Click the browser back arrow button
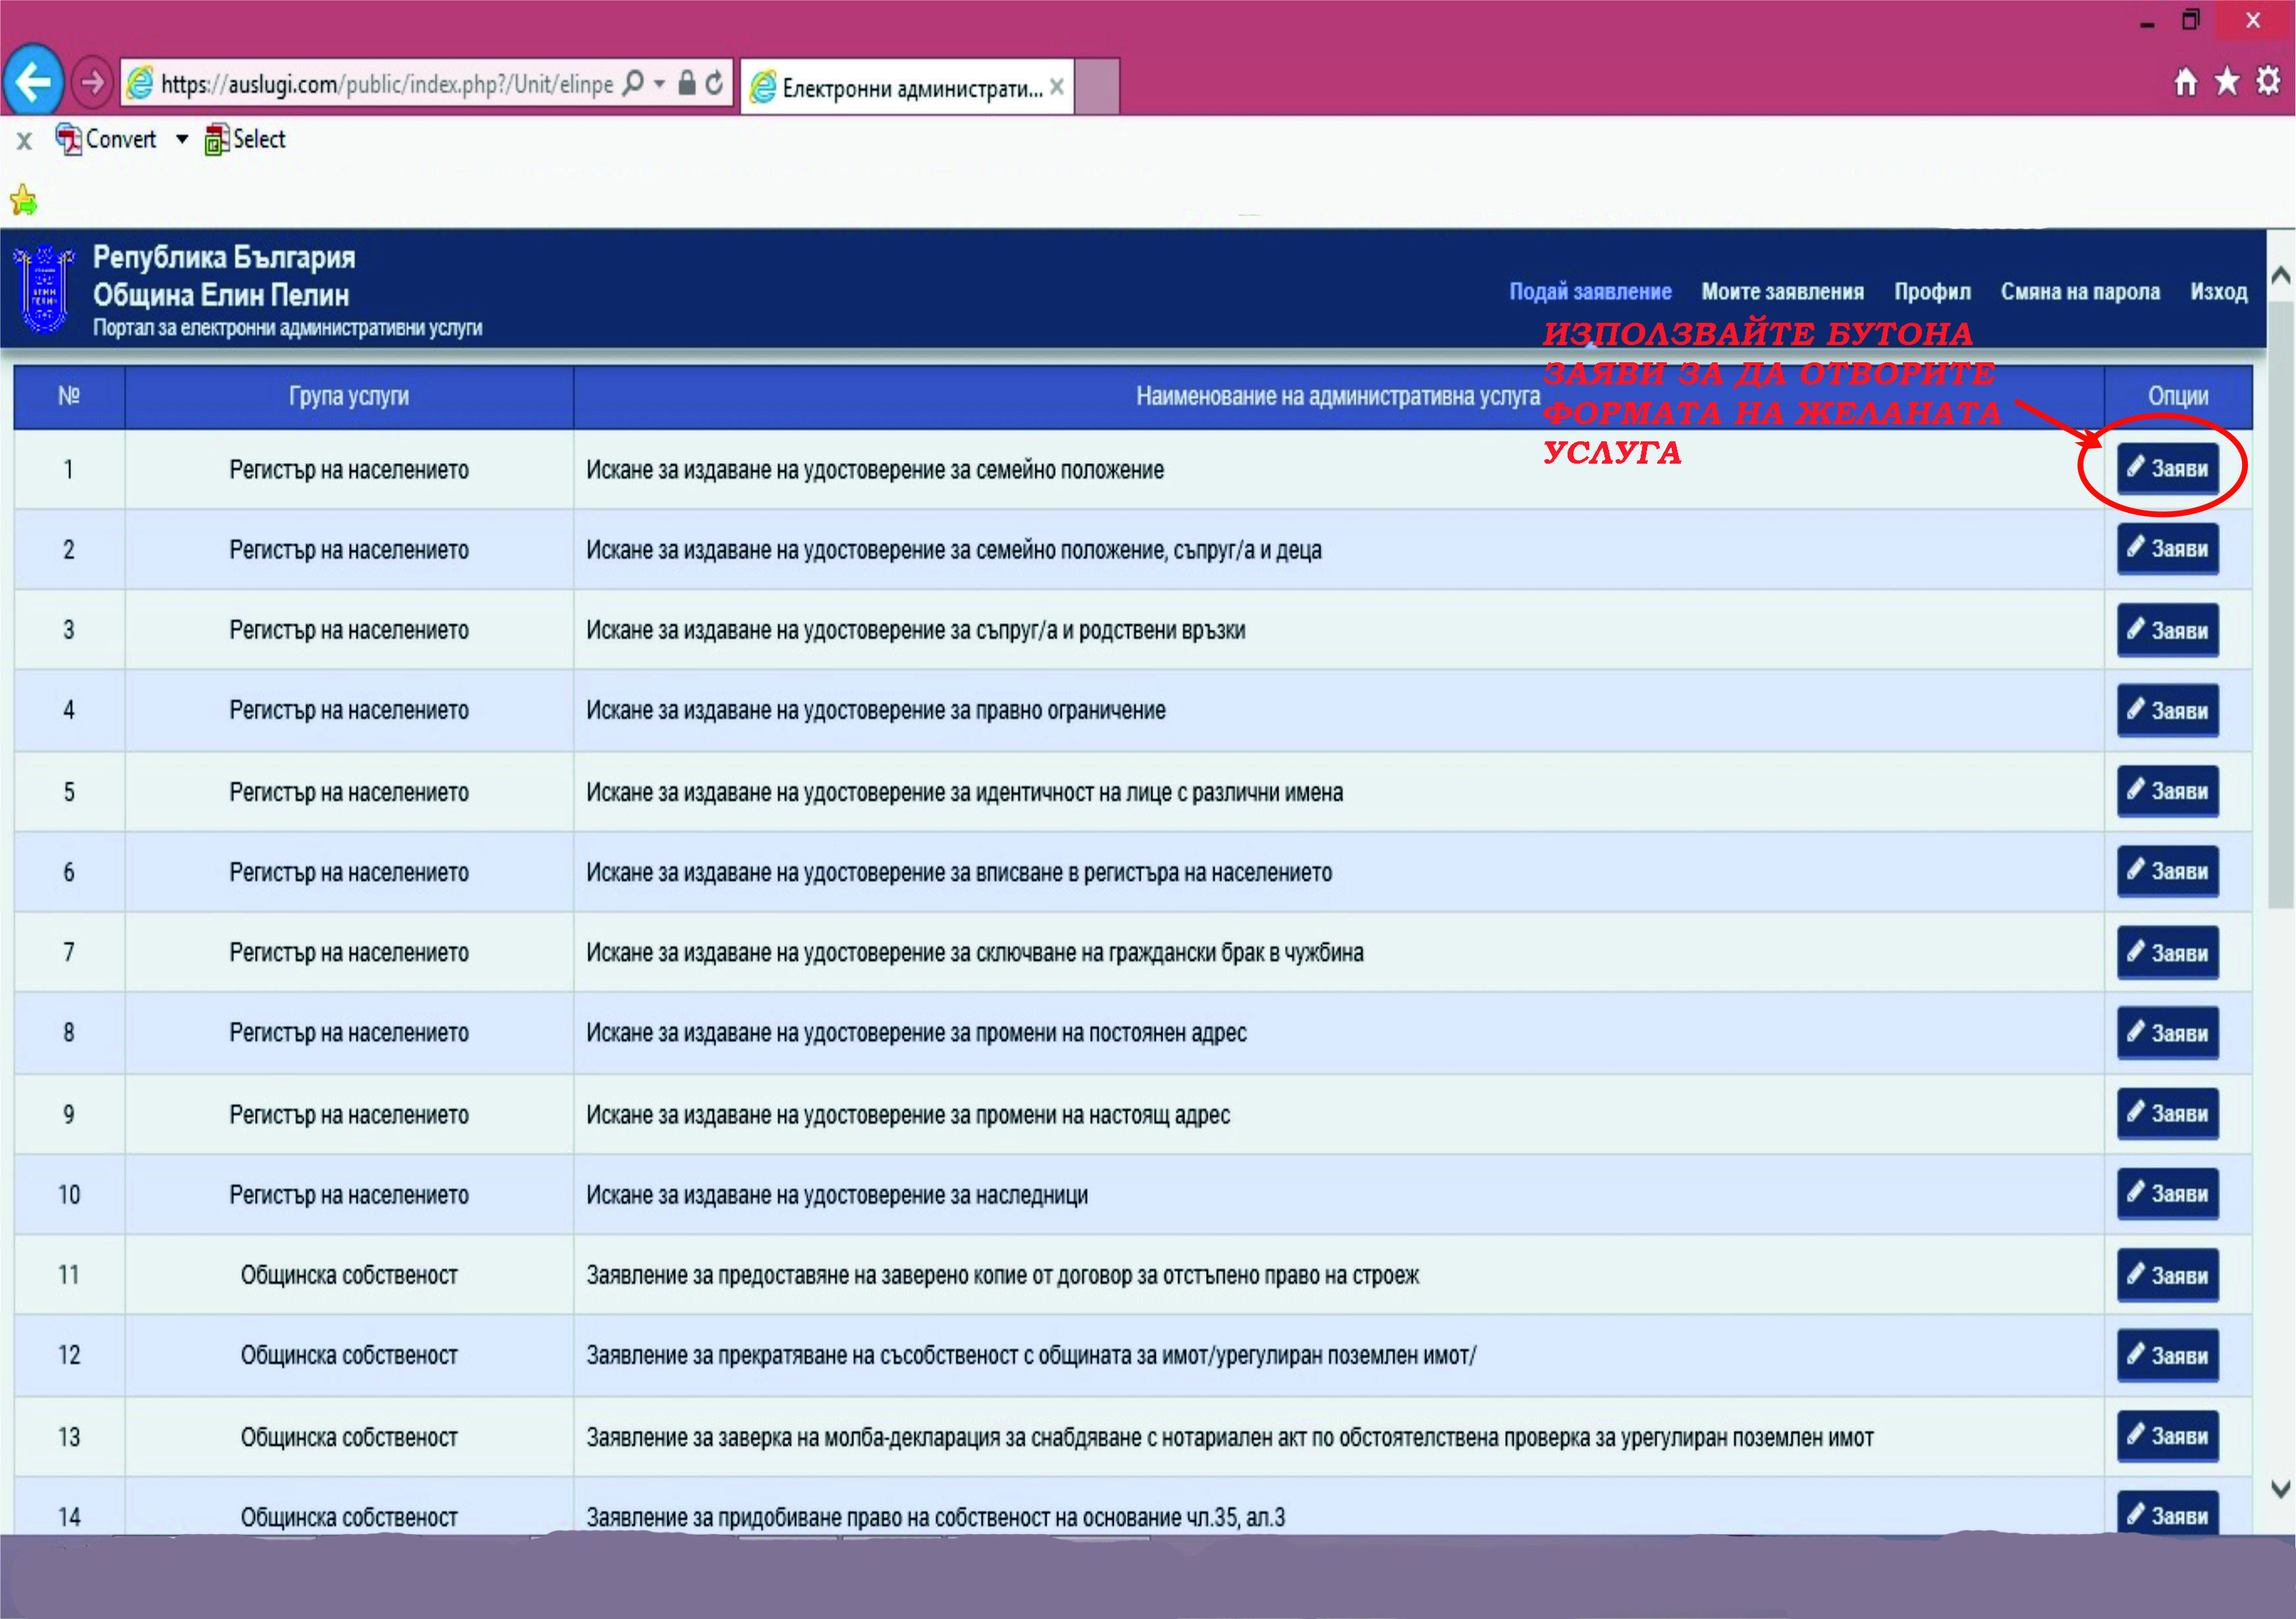 pyautogui.click(x=33, y=81)
